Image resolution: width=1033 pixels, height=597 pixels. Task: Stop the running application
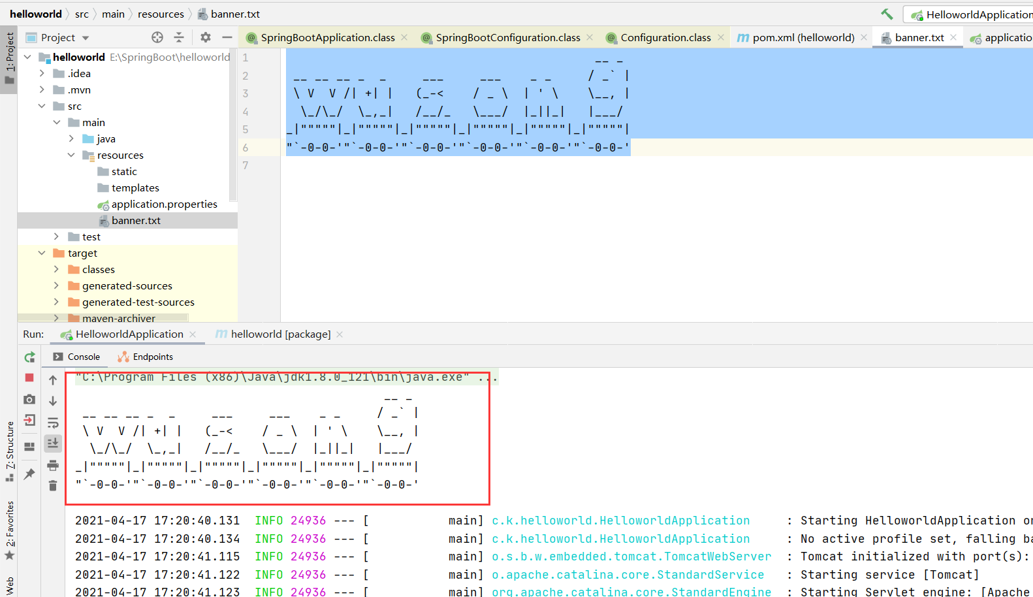click(29, 378)
